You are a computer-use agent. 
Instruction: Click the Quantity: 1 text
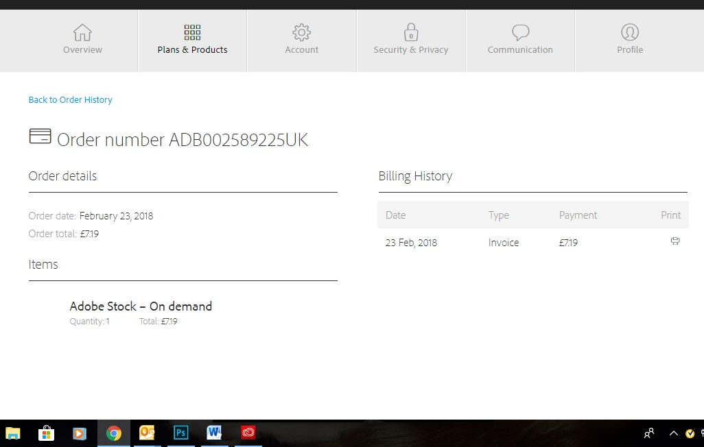(x=89, y=322)
